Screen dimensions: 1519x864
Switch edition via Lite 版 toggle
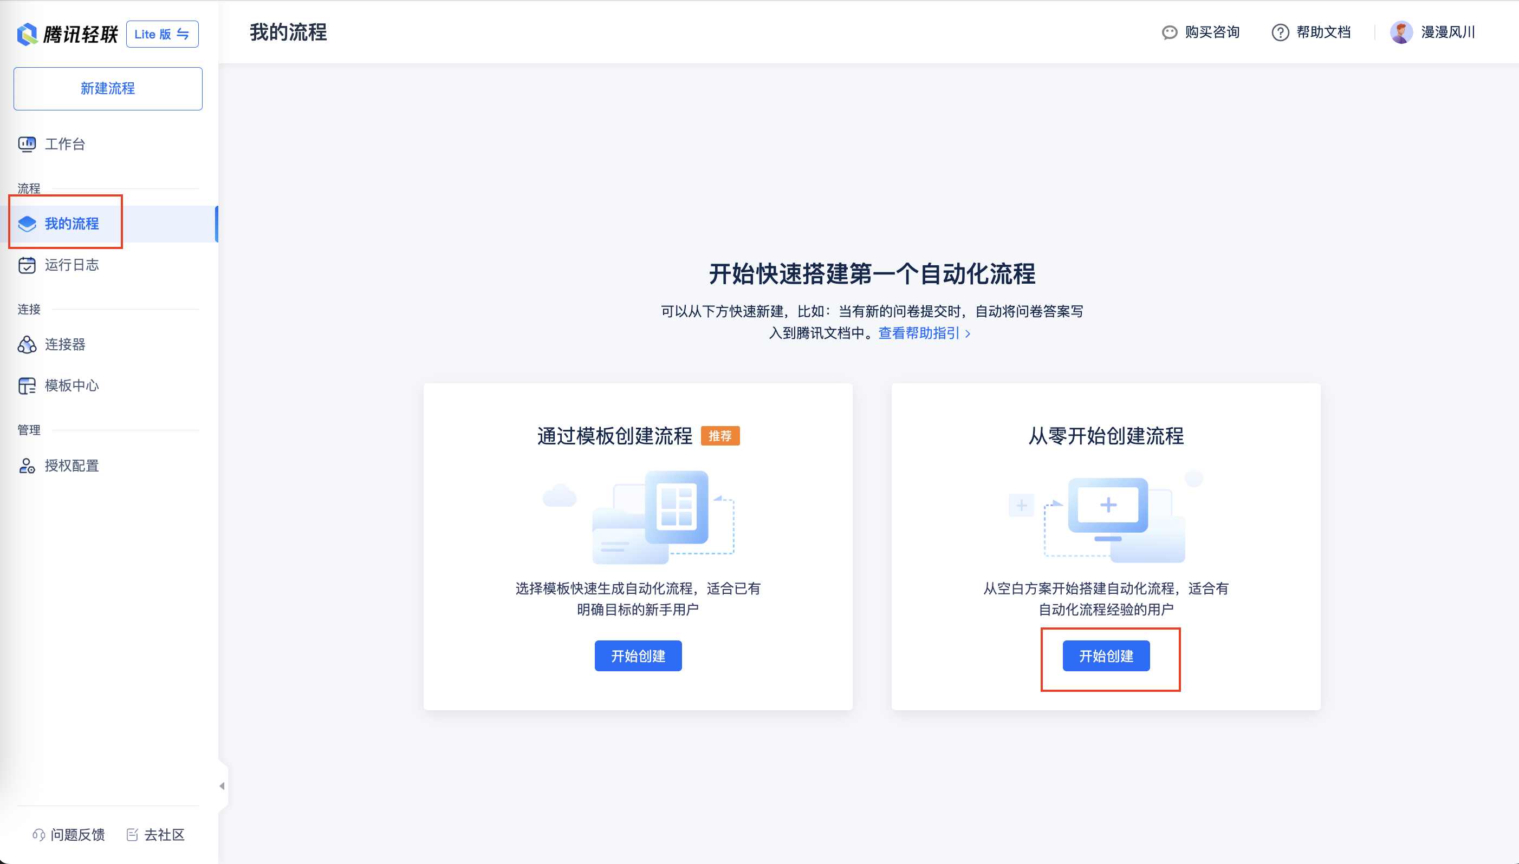(162, 34)
